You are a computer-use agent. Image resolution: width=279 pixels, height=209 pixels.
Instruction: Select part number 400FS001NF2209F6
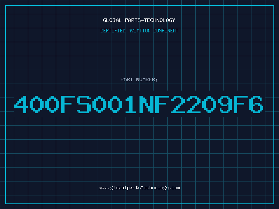138,104
